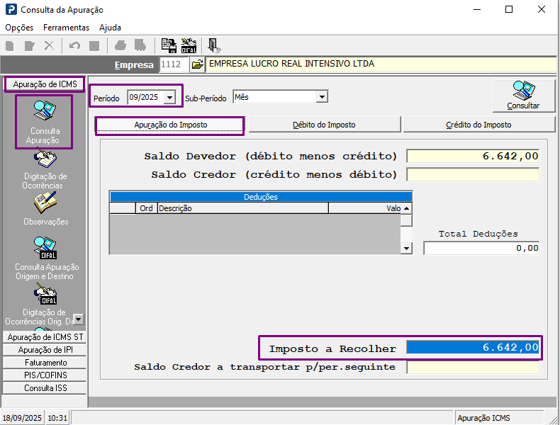560x425 pixels.
Task: Click the grayed-out truck icon in the toolbar
Action: (140, 45)
